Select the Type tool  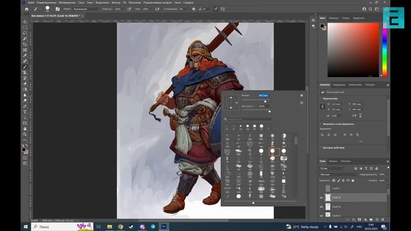click(x=25, y=112)
